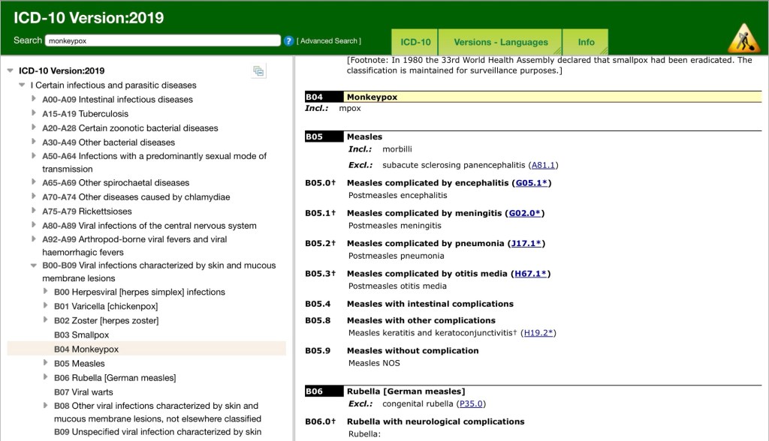The image size is (769, 441).
Task: Open the ICD-10 tab
Action: click(x=415, y=42)
